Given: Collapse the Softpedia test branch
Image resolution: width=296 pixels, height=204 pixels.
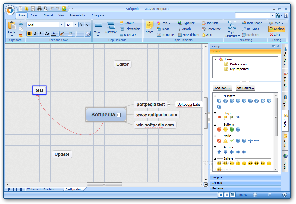Looking at the screenshot, I should pyautogui.click(x=169, y=104).
